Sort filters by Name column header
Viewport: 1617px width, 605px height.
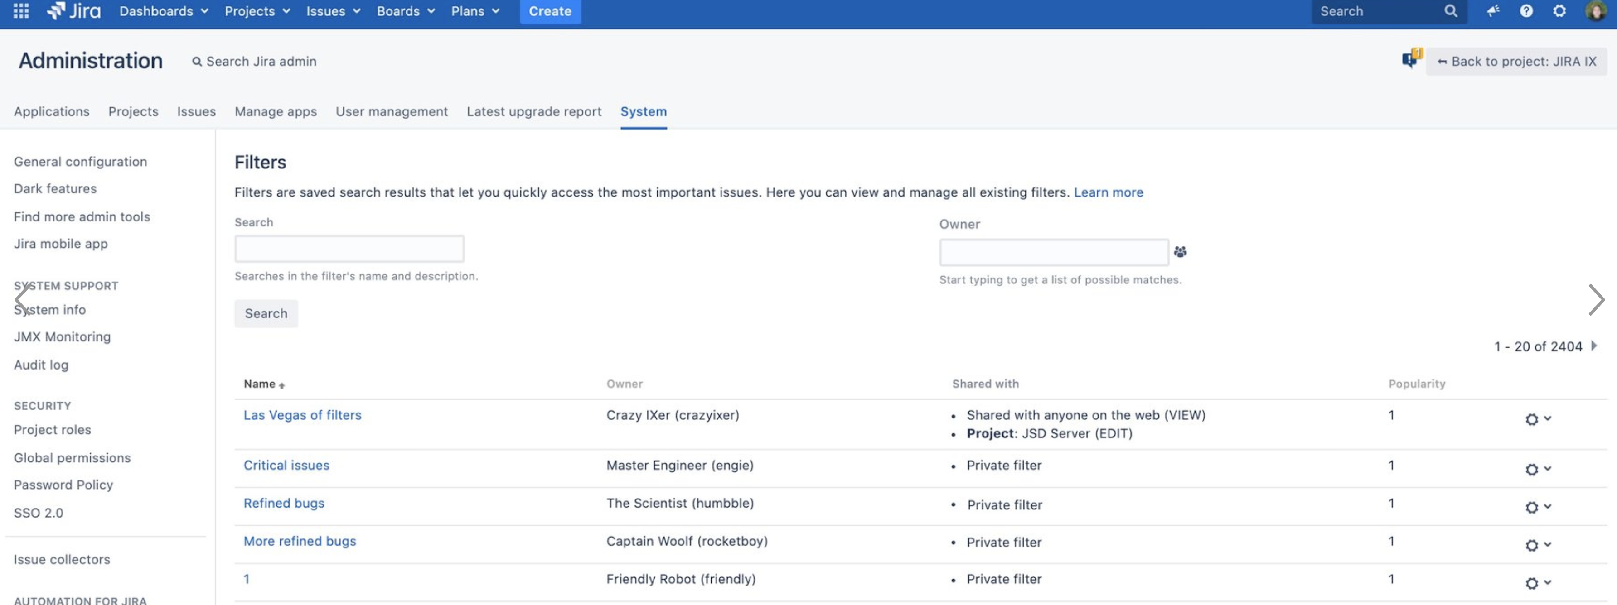click(x=260, y=384)
